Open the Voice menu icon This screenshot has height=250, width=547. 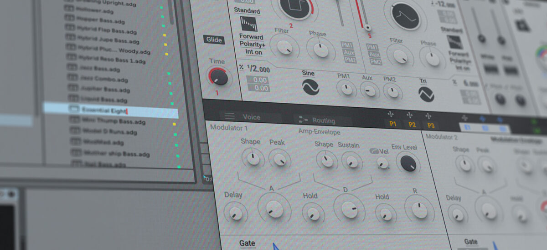tap(229, 117)
